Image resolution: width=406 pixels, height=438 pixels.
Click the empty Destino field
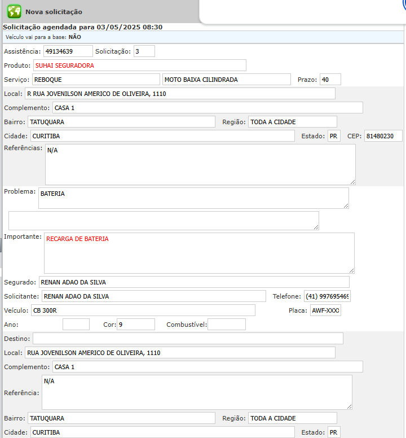click(x=188, y=339)
